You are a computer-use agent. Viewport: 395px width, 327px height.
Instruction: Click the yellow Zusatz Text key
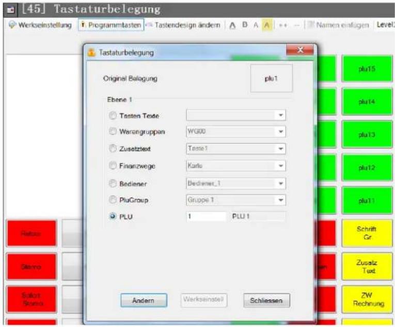point(367,267)
